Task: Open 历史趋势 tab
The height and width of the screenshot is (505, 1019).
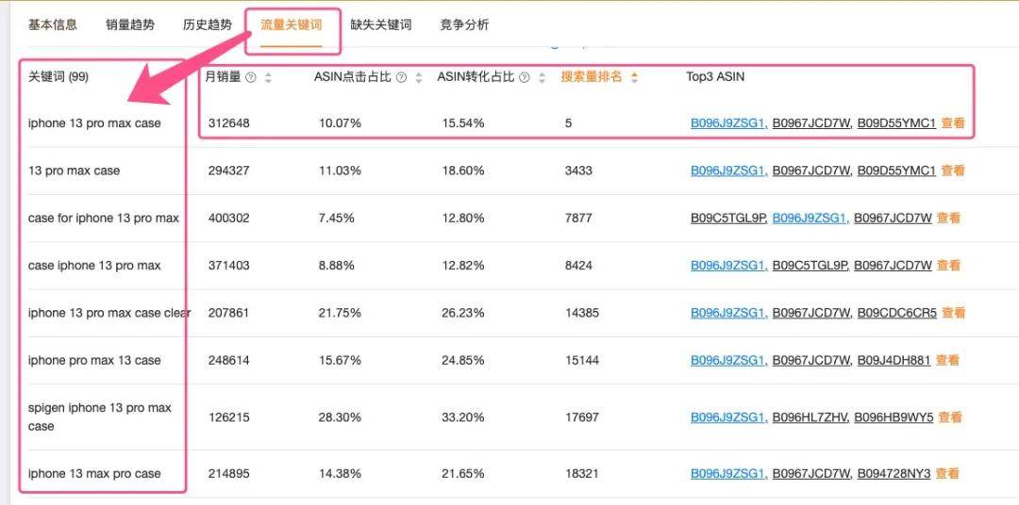Action: [x=208, y=24]
